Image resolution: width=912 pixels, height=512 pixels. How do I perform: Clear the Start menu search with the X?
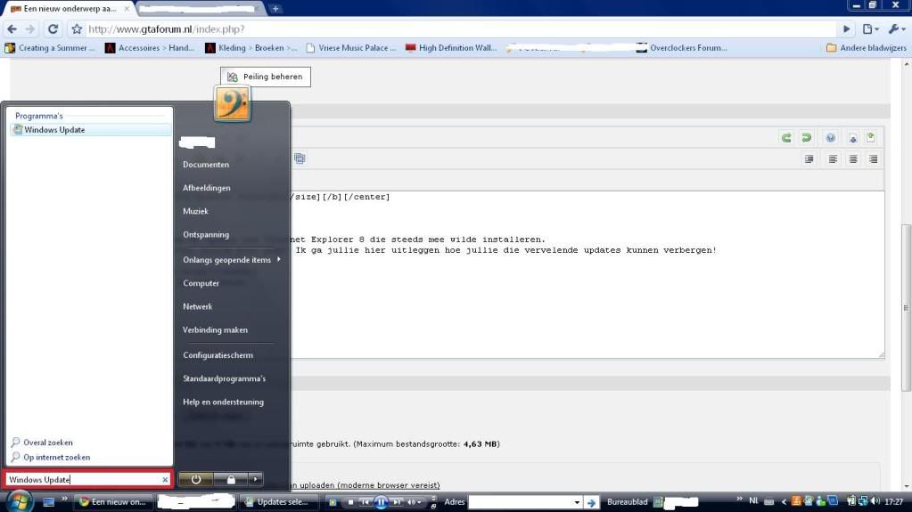coord(165,479)
